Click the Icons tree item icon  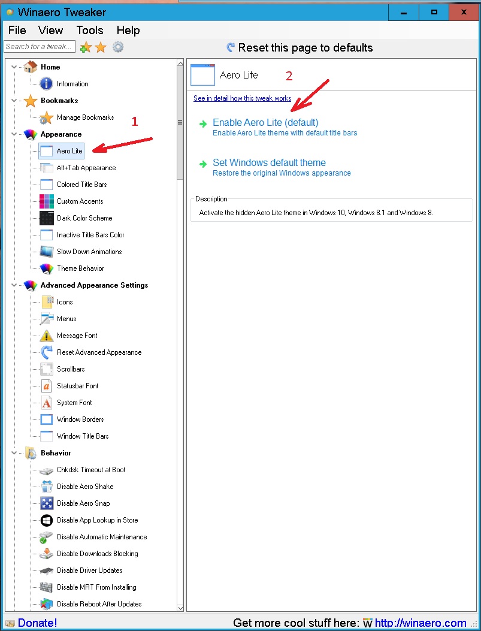pyautogui.click(x=47, y=302)
